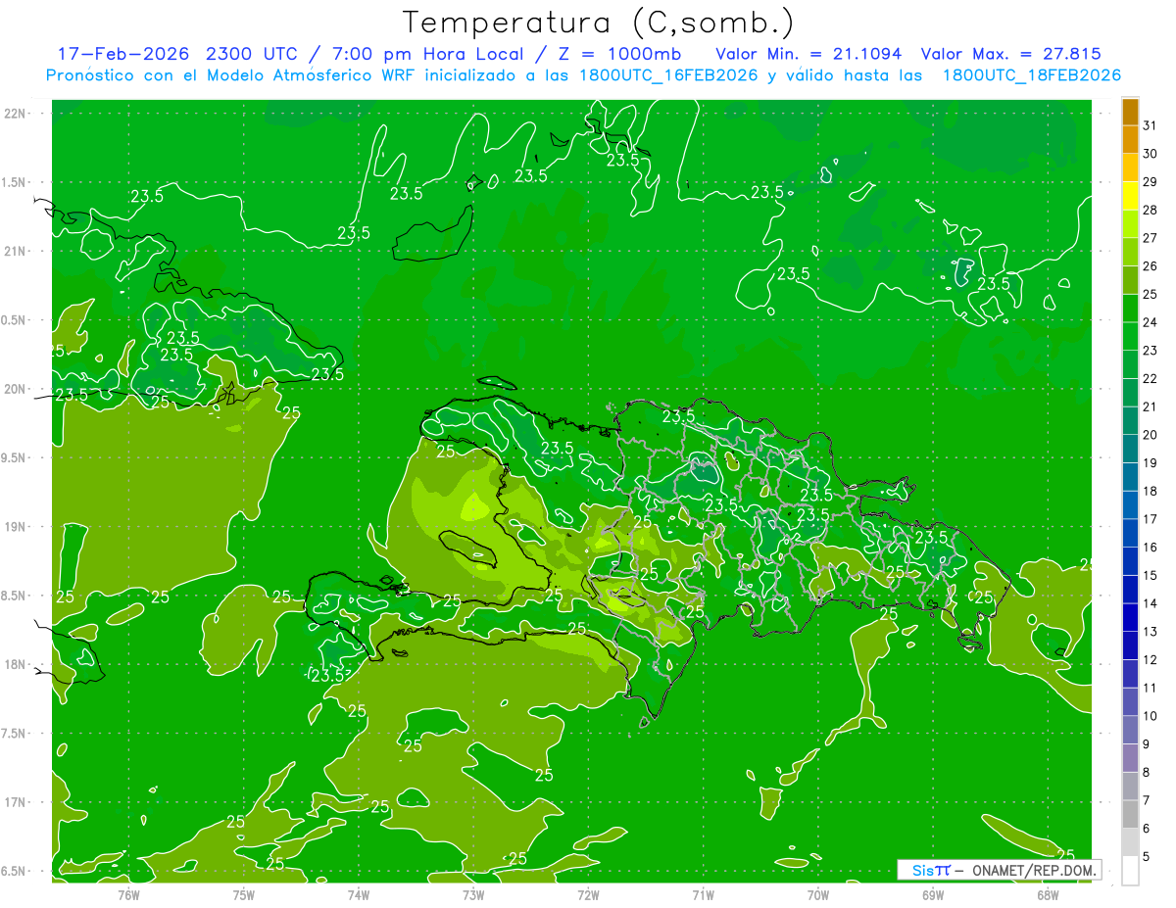Viewport: 1176px width, 908px height.
Task: Select "Valor Max. = 27.815" text
Action: [x=1010, y=53]
